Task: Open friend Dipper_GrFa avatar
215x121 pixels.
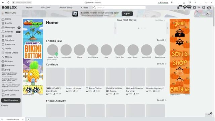Action: 53,50
